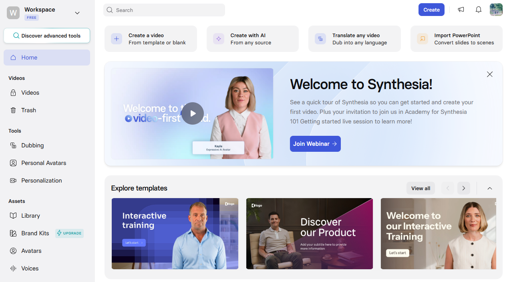Select Home in the sidebar

[47, 58]
